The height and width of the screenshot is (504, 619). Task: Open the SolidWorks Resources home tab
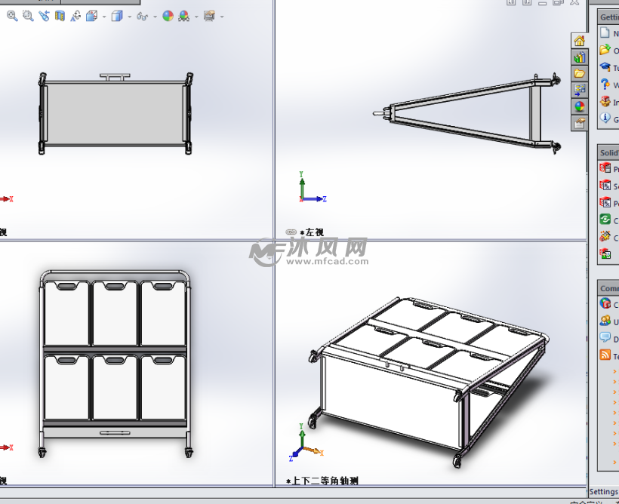[579, 41]
